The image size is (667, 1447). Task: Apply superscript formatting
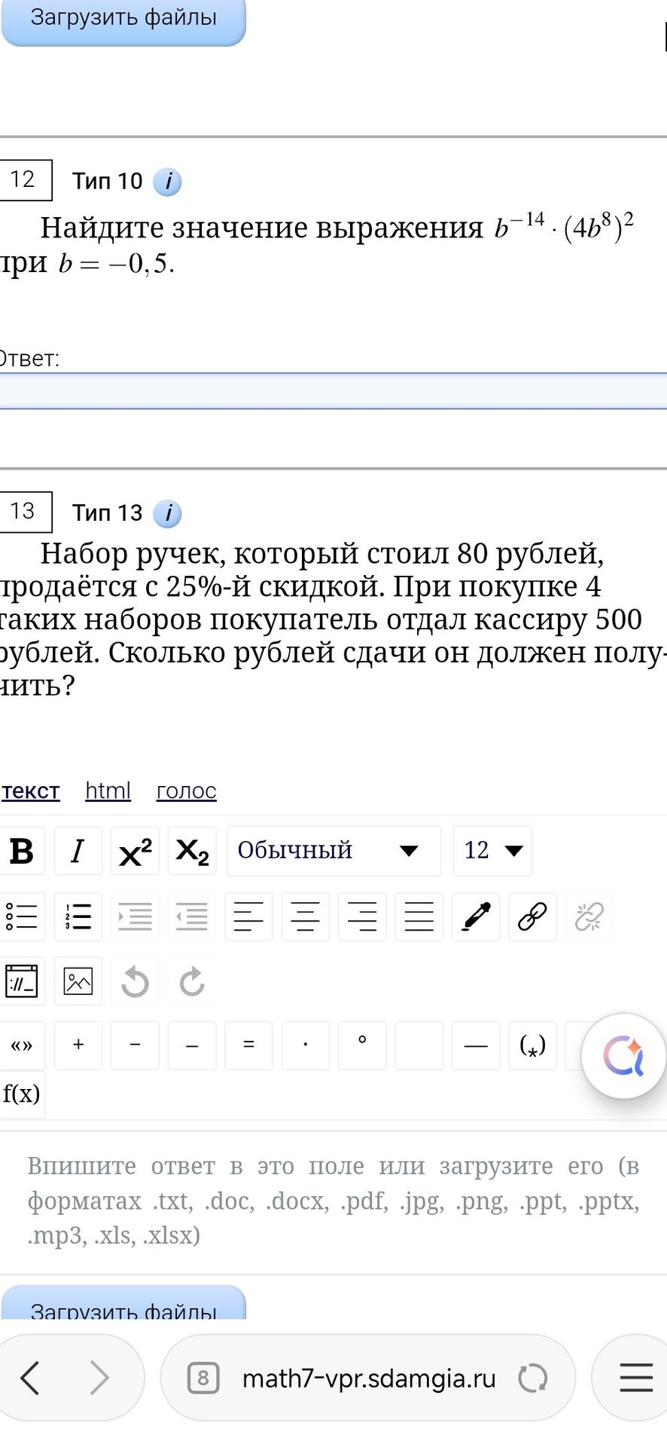(x=136, y=851)
